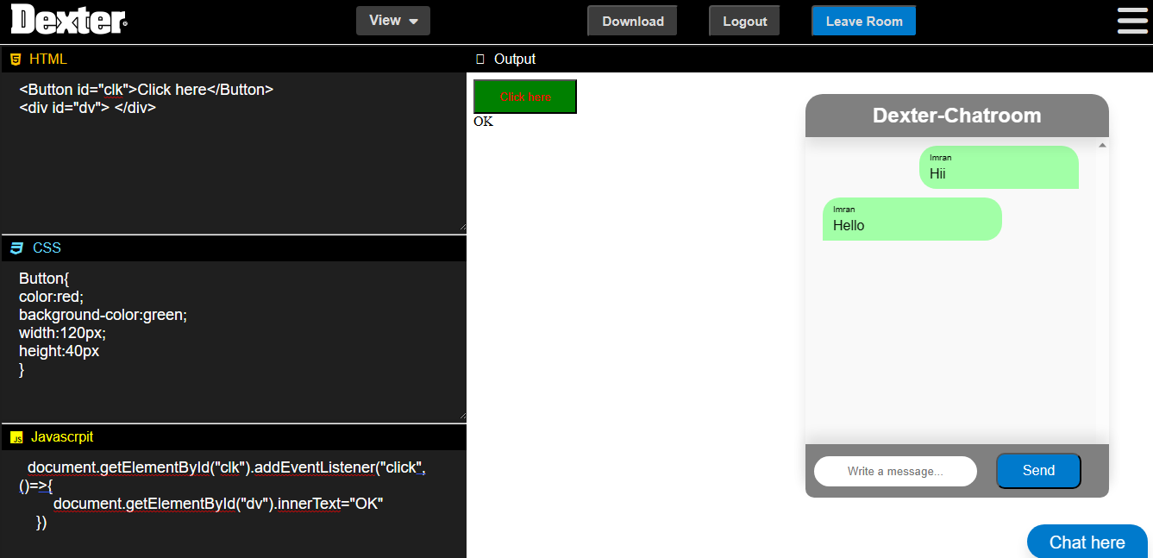Click the Button id="clk" HTML line
1153x558 pixels.
(146, 90)
